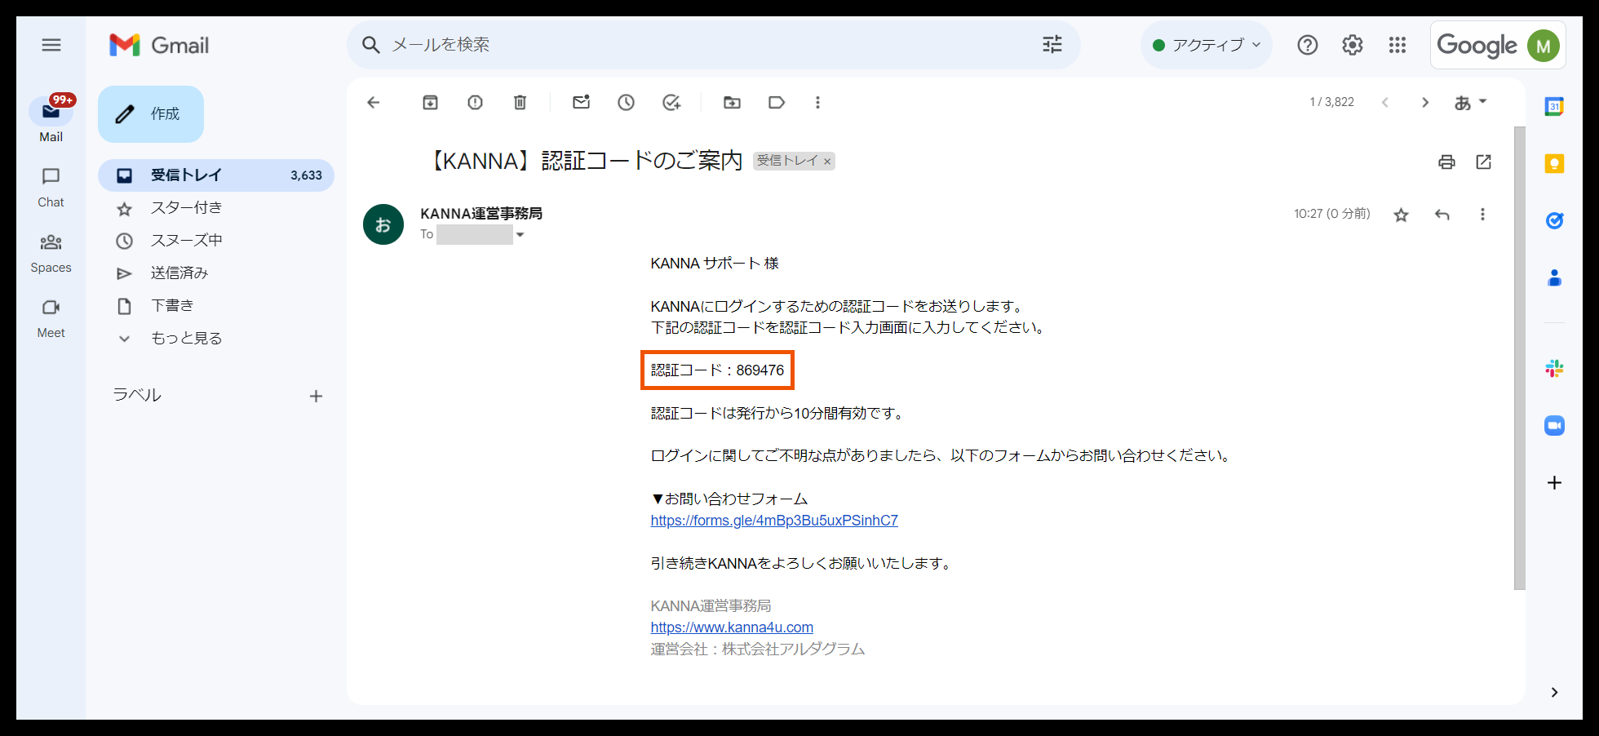This screenshot has width=1599, height=736.
Task: Apply a label with the tag icon
Action: tap(777, 102)
